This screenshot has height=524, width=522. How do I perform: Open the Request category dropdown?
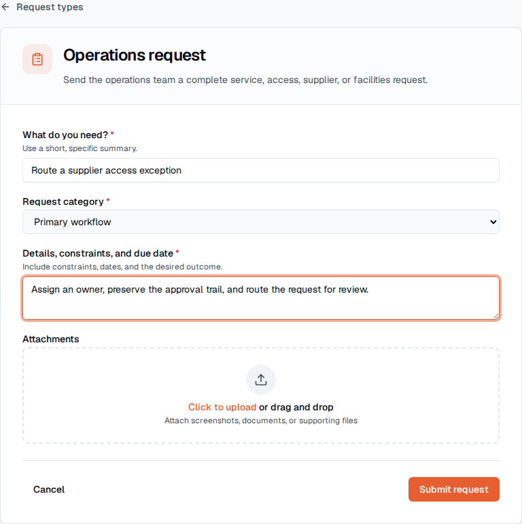[261, 222]
